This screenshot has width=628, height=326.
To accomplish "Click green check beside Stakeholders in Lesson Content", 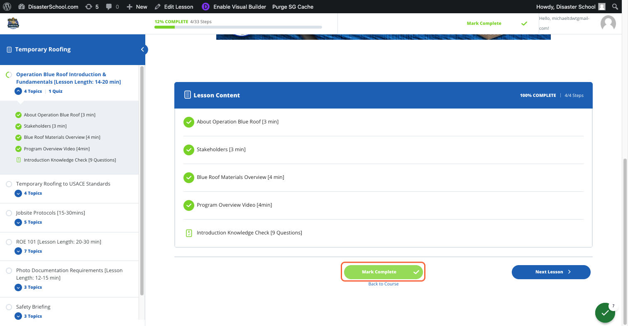I will (x=189, y=150).
